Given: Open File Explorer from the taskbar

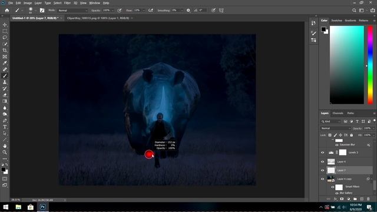Looking at the screenshot, I should tap(18, 207).
